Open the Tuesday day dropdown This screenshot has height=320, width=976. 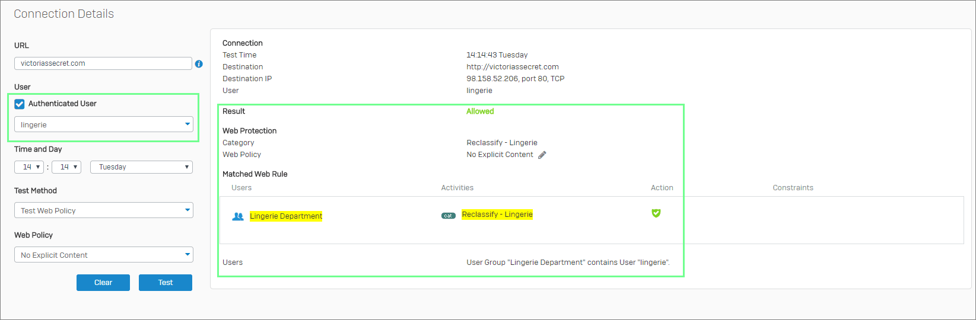142,167
